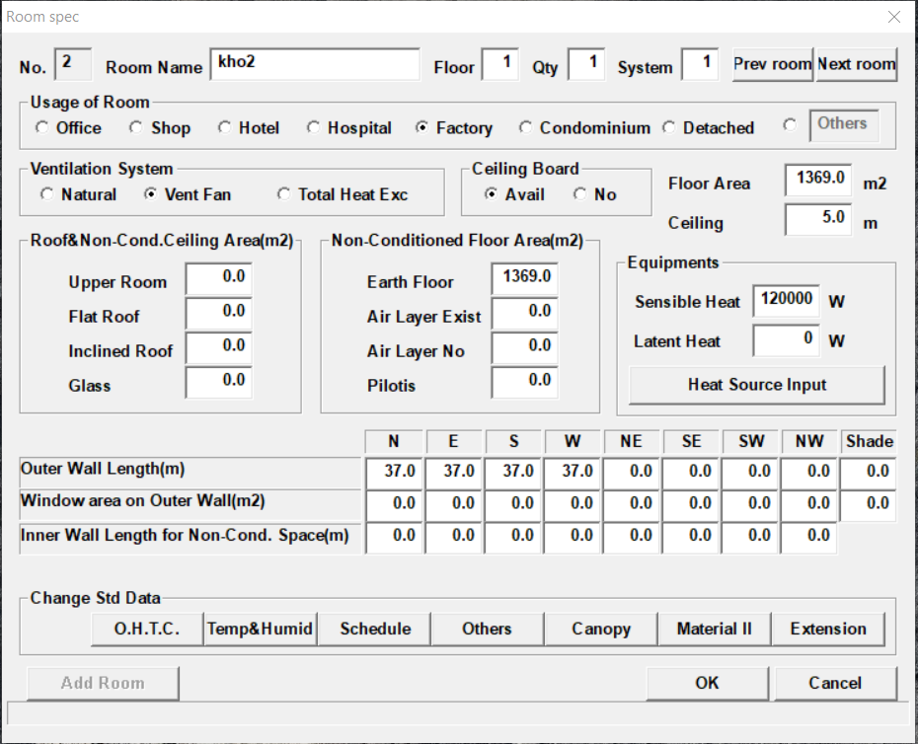
Task: Select the Office usage radio button
Action: pos(41,128)
